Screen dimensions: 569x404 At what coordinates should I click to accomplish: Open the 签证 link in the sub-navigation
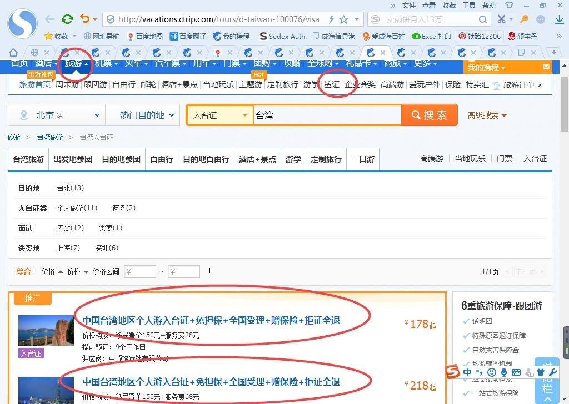(x=332, y=85)
